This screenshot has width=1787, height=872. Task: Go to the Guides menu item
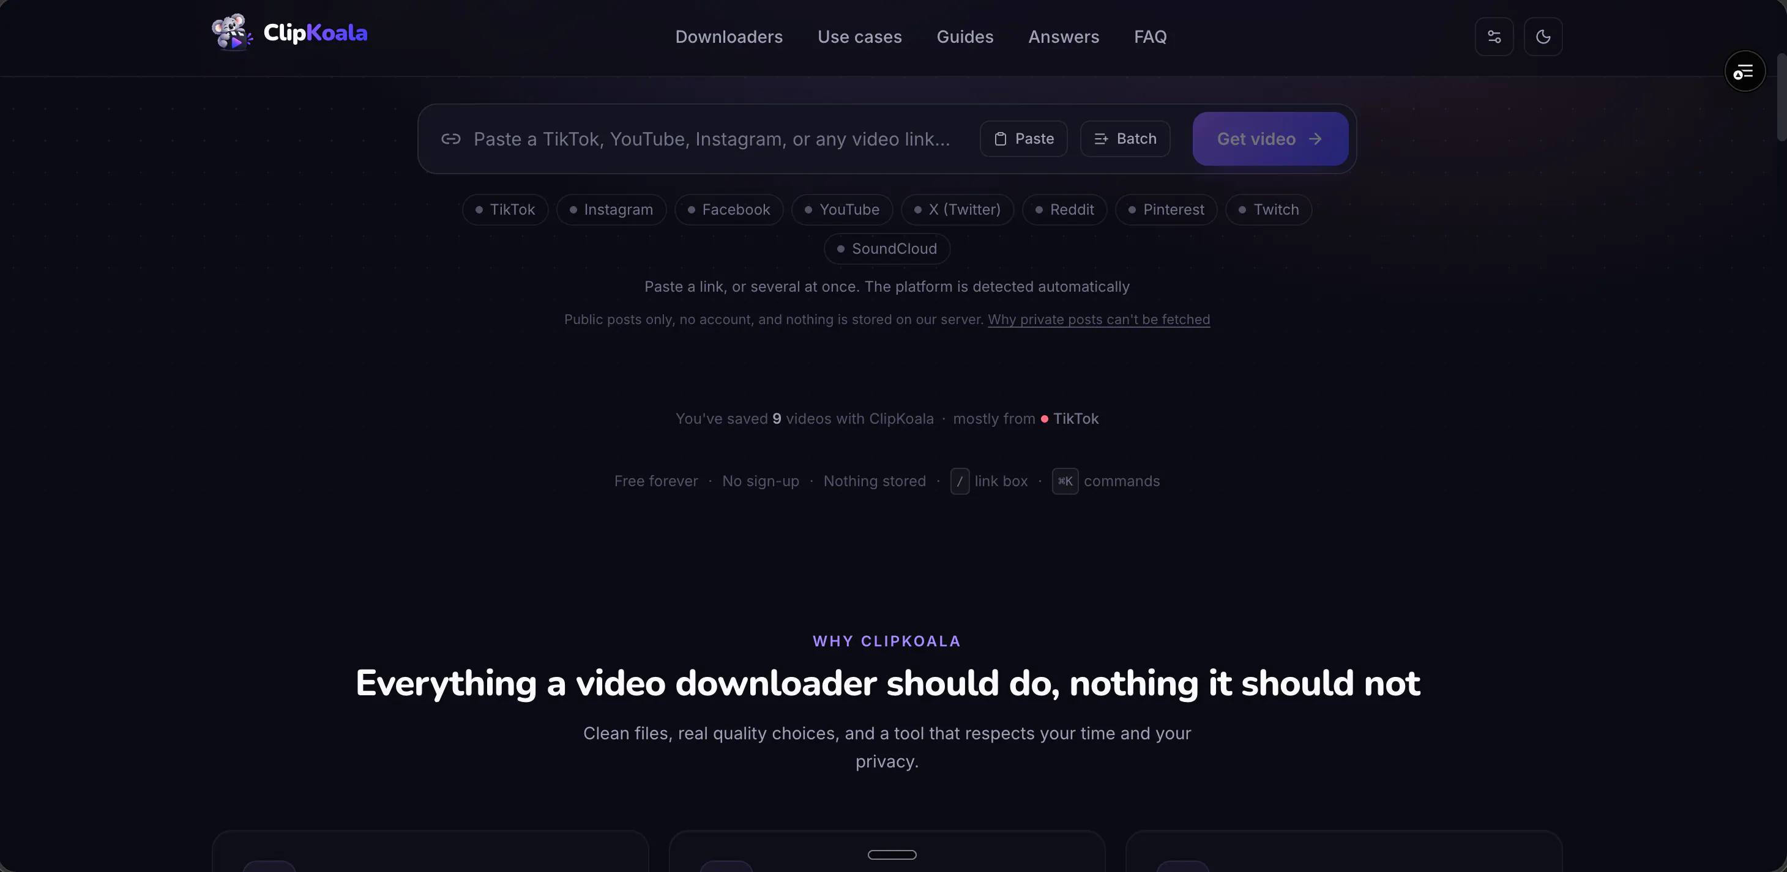965,37
